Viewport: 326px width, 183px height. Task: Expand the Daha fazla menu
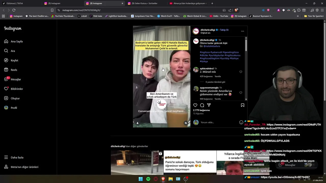tap(13, 157)
